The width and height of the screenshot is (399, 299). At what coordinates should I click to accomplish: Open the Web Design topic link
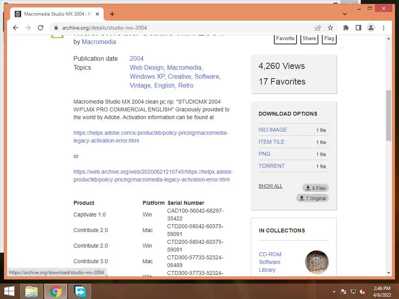(x=147, y=68)
